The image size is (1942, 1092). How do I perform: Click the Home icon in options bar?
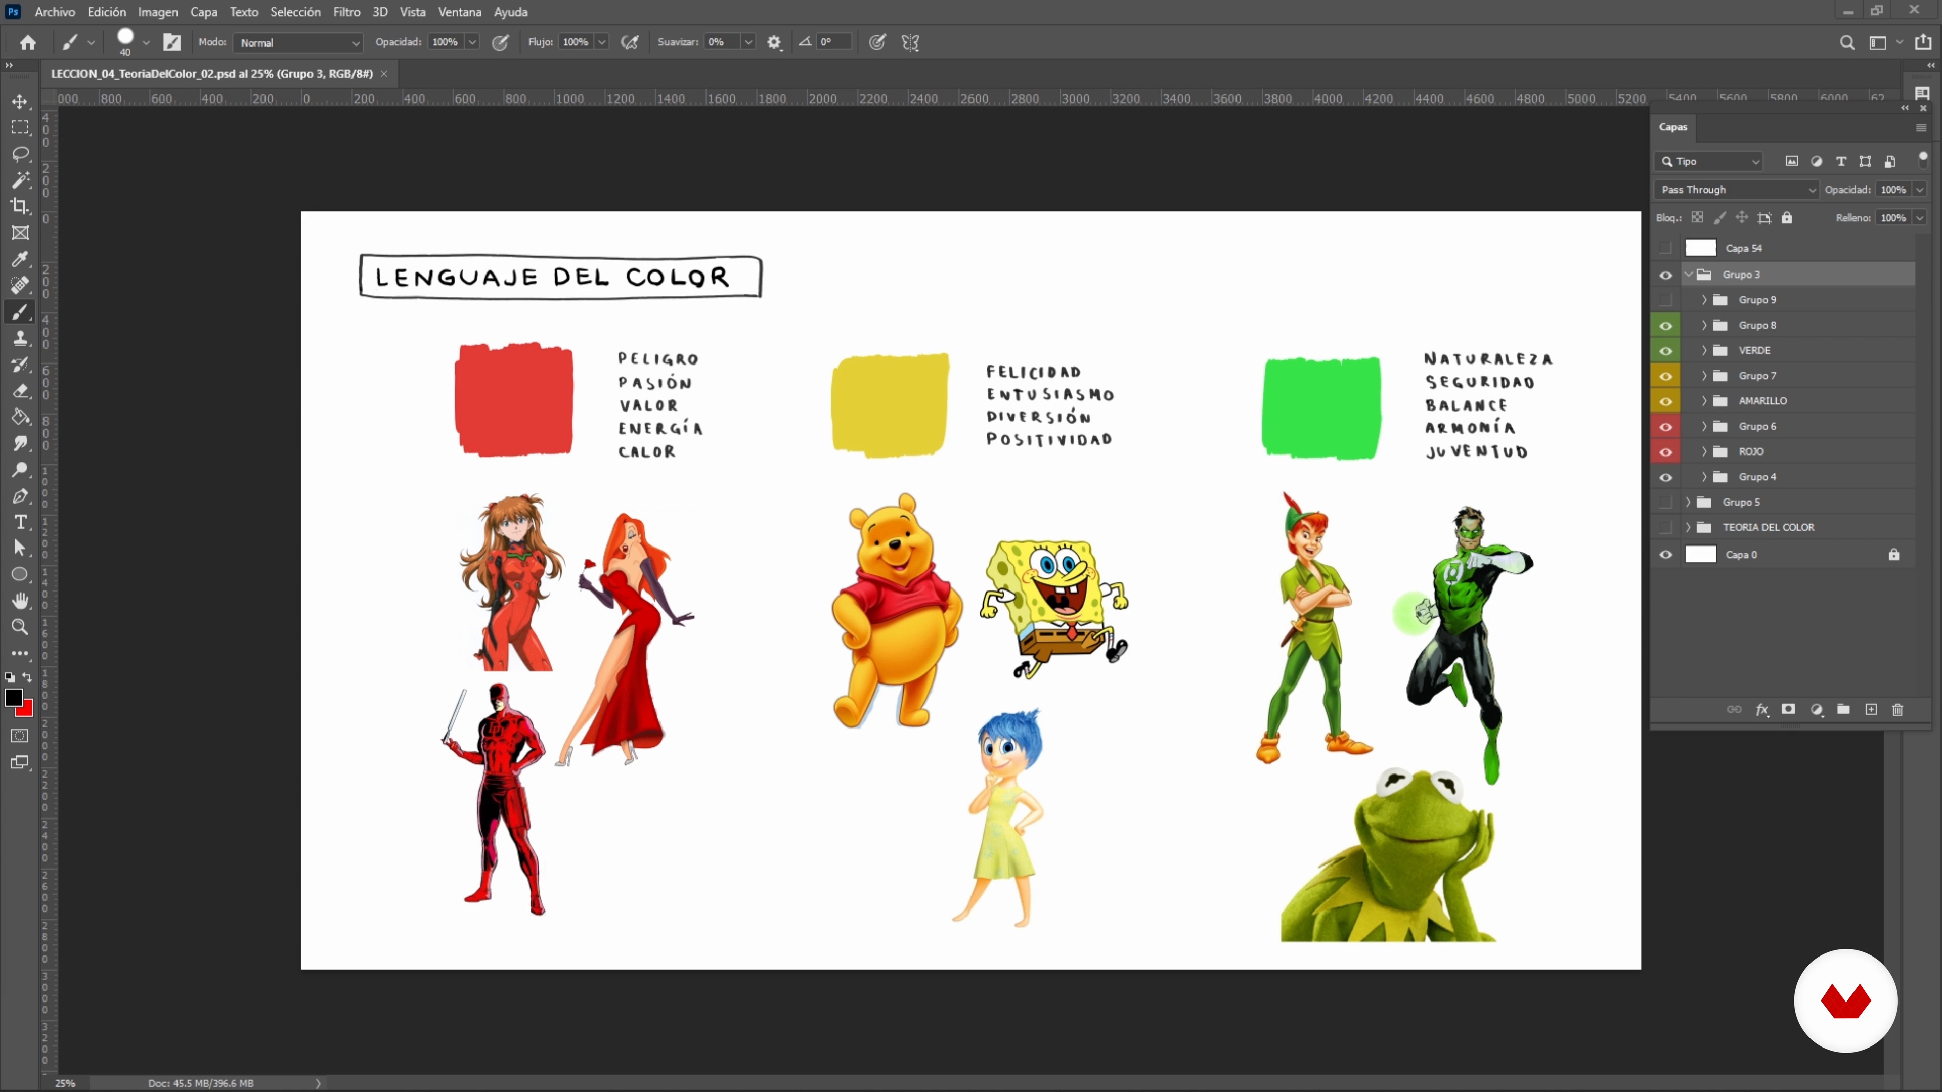coord(28,42)
